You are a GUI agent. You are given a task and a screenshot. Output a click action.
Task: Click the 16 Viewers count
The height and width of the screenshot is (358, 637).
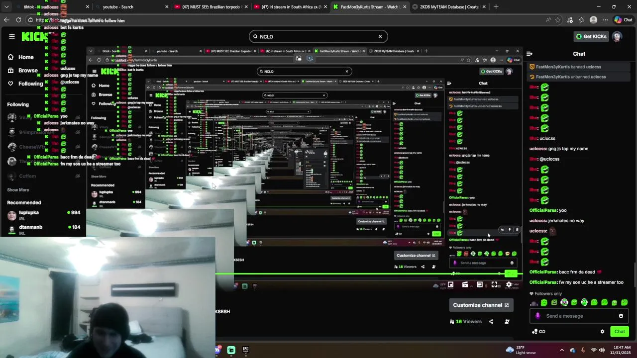tap(466, 322)
